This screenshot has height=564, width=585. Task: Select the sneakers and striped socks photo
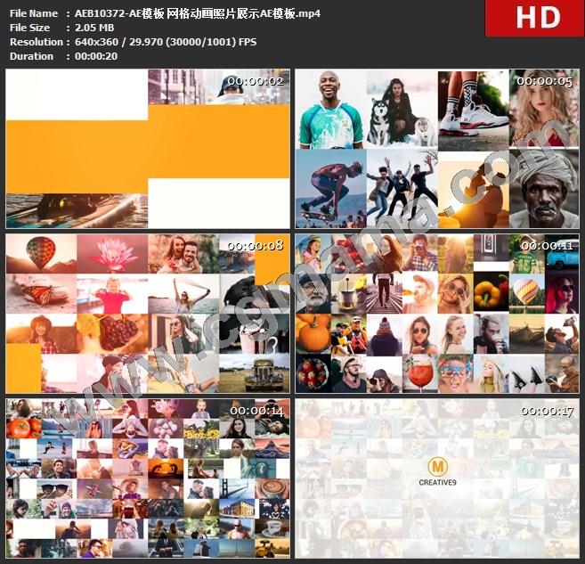473,110
